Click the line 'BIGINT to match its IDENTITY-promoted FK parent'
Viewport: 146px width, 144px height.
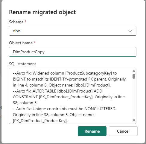60,79
